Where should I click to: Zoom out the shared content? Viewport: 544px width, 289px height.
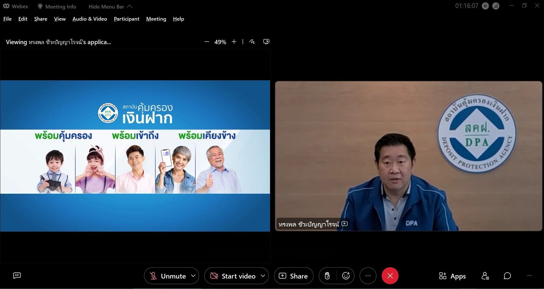click(207, 42)
